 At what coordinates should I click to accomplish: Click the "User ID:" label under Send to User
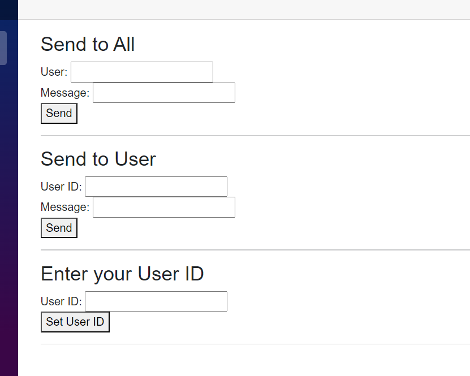(61, 187)
